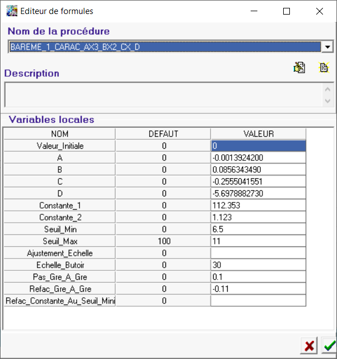The width and height of the screenshot is (337, 359).
Task: Click the empty Ajustement_Echelle value cell
Action: (x=258, y=253)
